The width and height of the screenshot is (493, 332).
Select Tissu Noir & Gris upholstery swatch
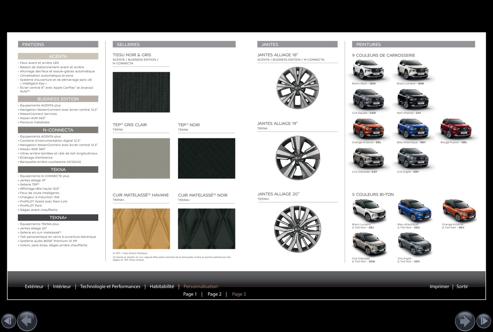coord(141,92)
